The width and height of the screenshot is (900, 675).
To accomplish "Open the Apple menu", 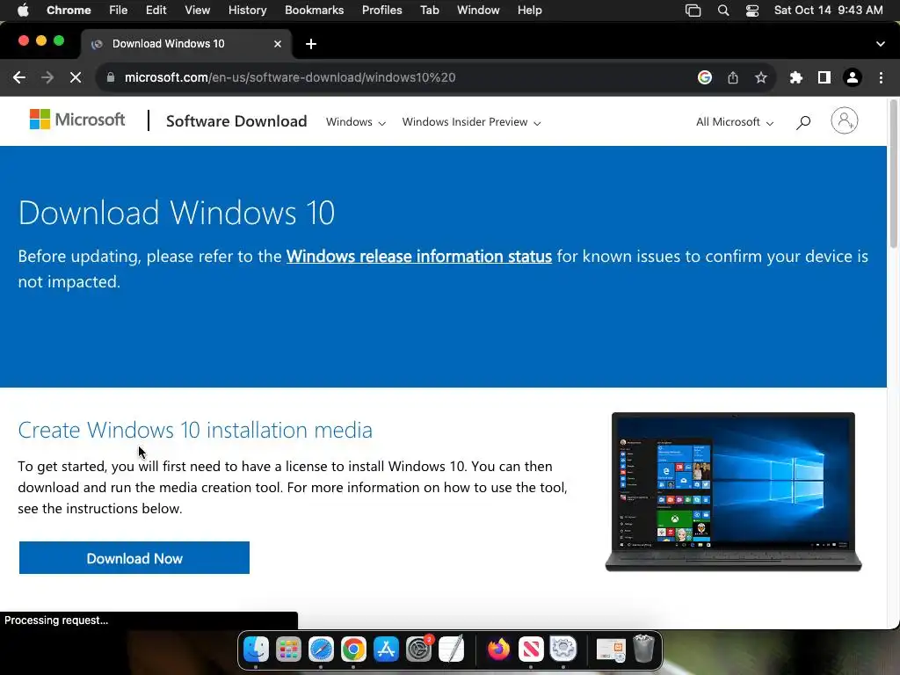I will click(23, 11).
